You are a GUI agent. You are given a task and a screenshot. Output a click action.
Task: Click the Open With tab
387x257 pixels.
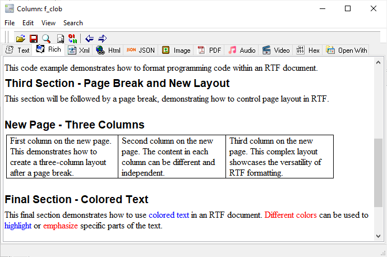(347, 50)
